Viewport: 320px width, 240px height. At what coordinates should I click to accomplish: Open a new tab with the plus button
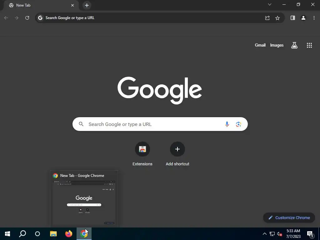click(87, 5)
